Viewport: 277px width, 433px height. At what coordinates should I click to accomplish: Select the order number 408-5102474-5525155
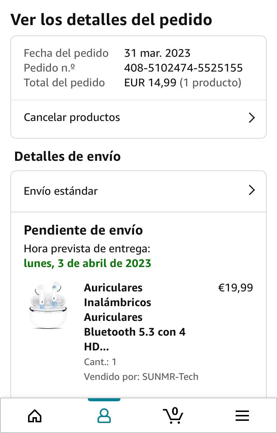pos(183,68)
